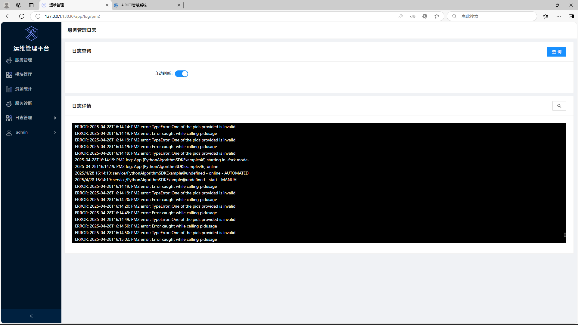578x325 pixels.
Task: Open a new browser tab
Action: [x=190, y=5]
